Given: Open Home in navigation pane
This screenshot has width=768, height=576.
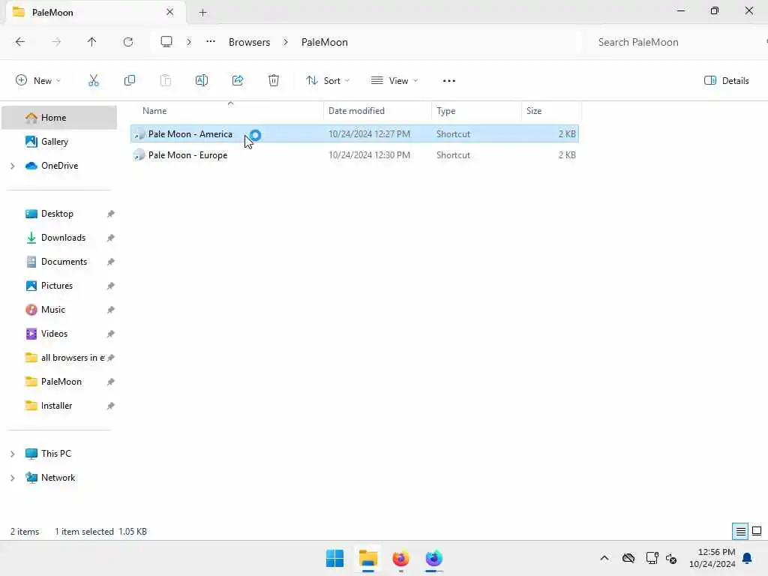Looking at the screenshot, I should click(59, 118).
